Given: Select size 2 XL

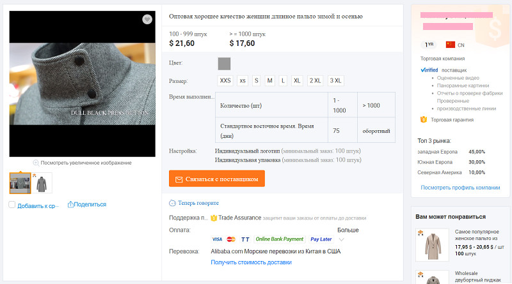Looking at the screenshot, I should [x=315, y=80].
